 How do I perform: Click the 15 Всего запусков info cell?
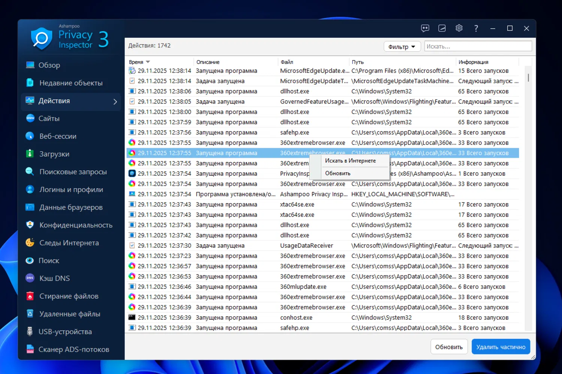click(x=483, y=71)
